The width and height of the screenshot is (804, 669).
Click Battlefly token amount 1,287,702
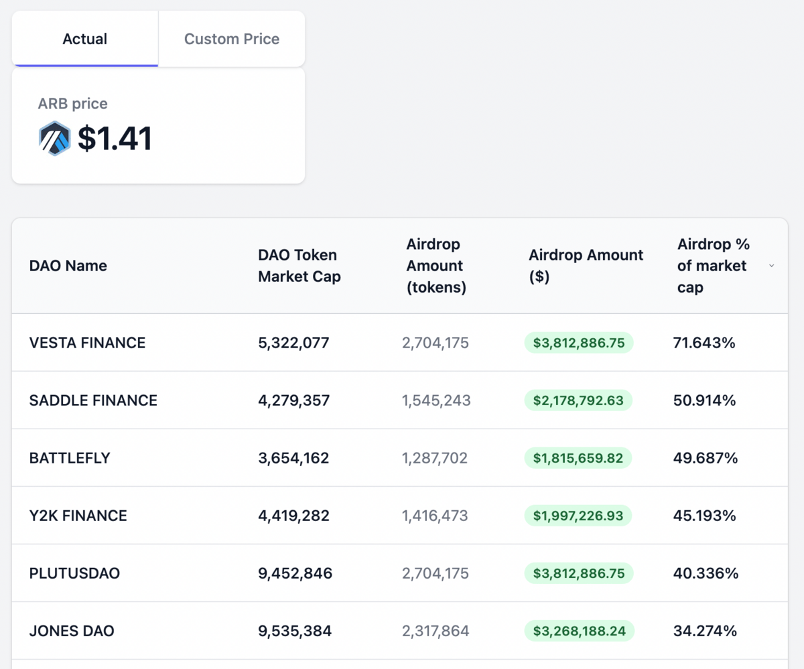click(x=435, y=458)
